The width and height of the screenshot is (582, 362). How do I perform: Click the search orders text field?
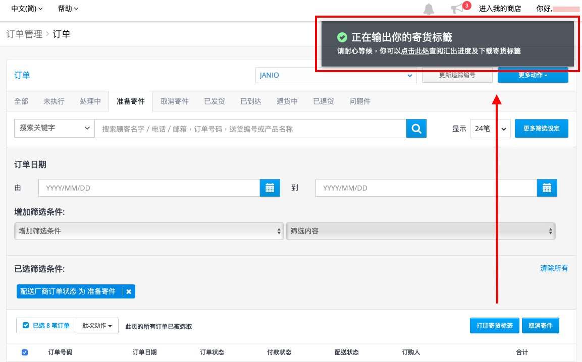[x=250, y=129]
